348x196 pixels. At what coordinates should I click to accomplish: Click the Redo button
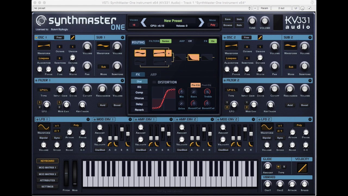tap(239, 25)
